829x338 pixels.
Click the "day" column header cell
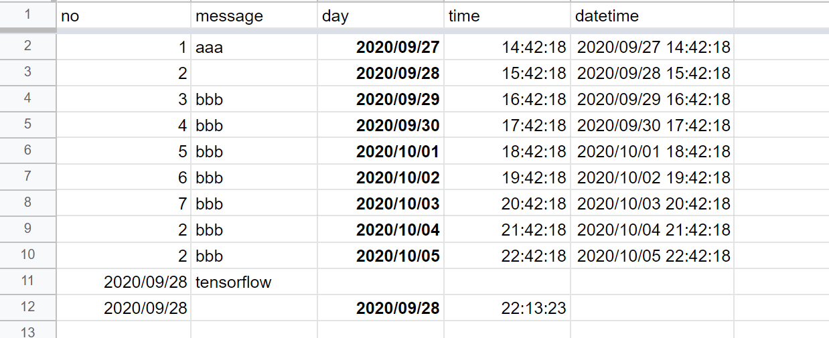coord(380,16)
